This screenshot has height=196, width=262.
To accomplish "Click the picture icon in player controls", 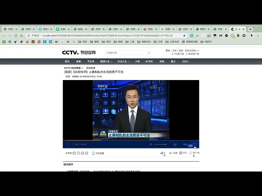I will point(175,144).
